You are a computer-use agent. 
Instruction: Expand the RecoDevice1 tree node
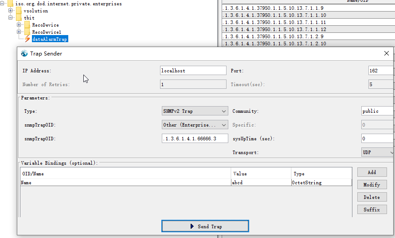[x=19, y=32]
